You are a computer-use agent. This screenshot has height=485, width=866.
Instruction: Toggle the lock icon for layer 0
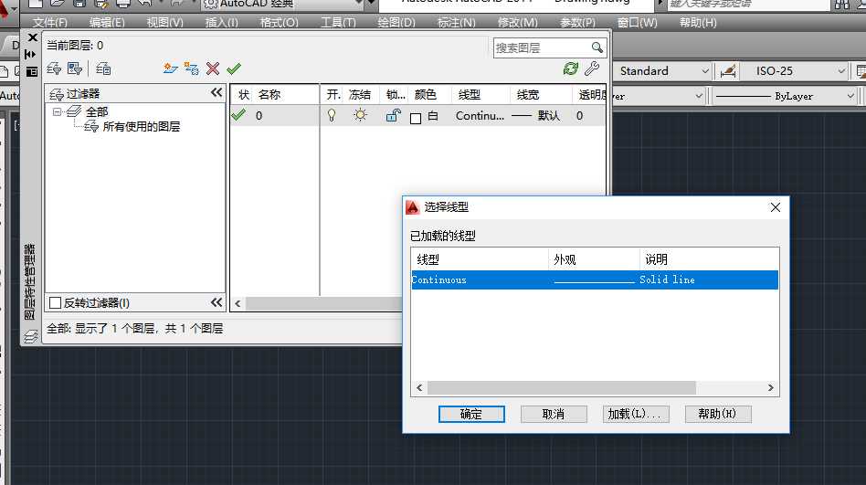point(393,115)
